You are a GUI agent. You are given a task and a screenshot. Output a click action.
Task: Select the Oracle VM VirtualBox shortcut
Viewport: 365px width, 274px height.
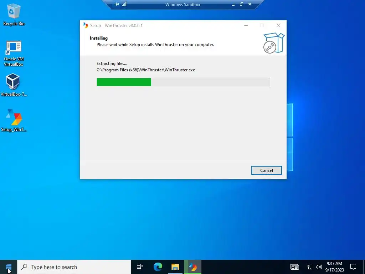pos(14,54)
